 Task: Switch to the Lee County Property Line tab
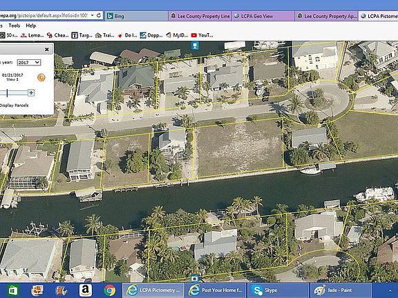(x=200, y=17)
